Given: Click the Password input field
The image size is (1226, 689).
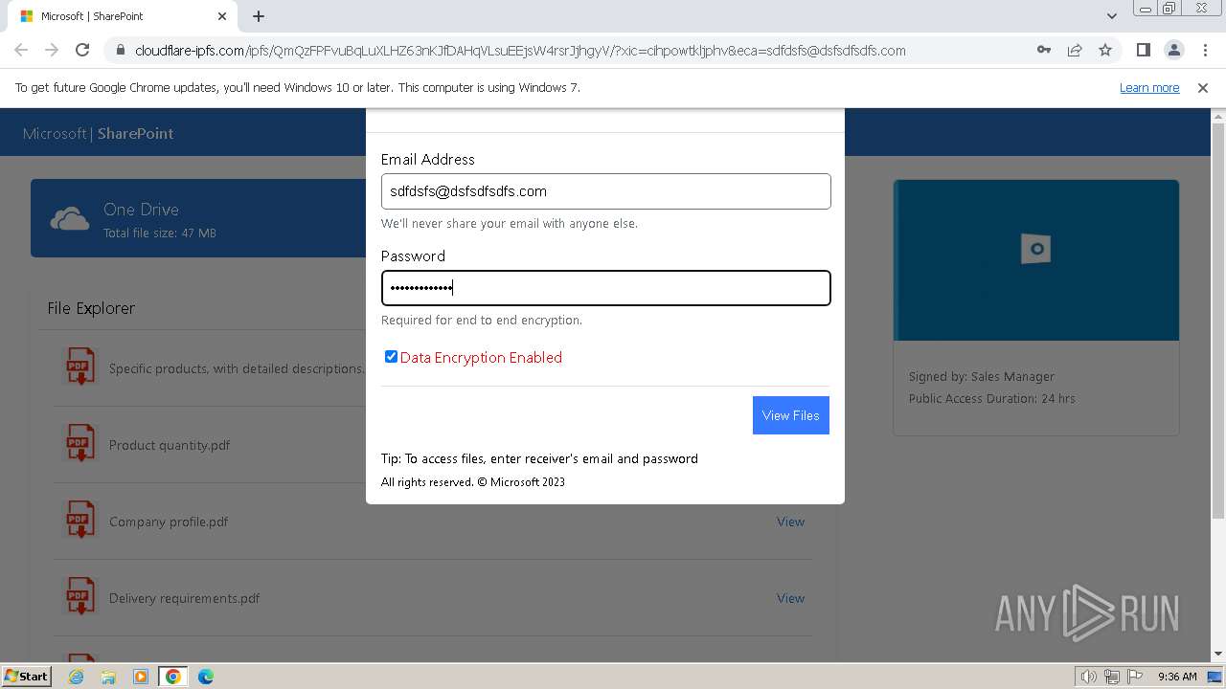Looking at the screenshot, I should click(x=605, y=288).
